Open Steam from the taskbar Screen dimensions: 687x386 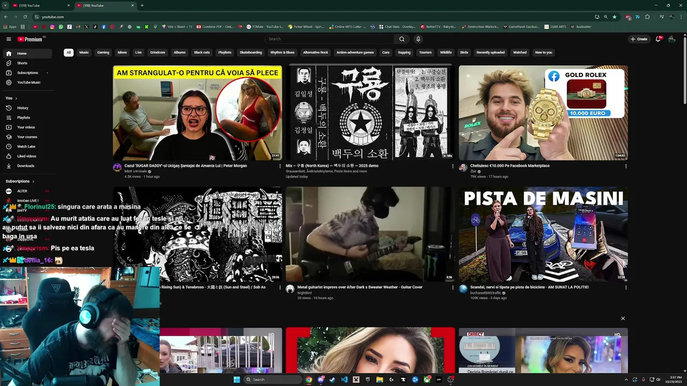click(x=332, y=380)
